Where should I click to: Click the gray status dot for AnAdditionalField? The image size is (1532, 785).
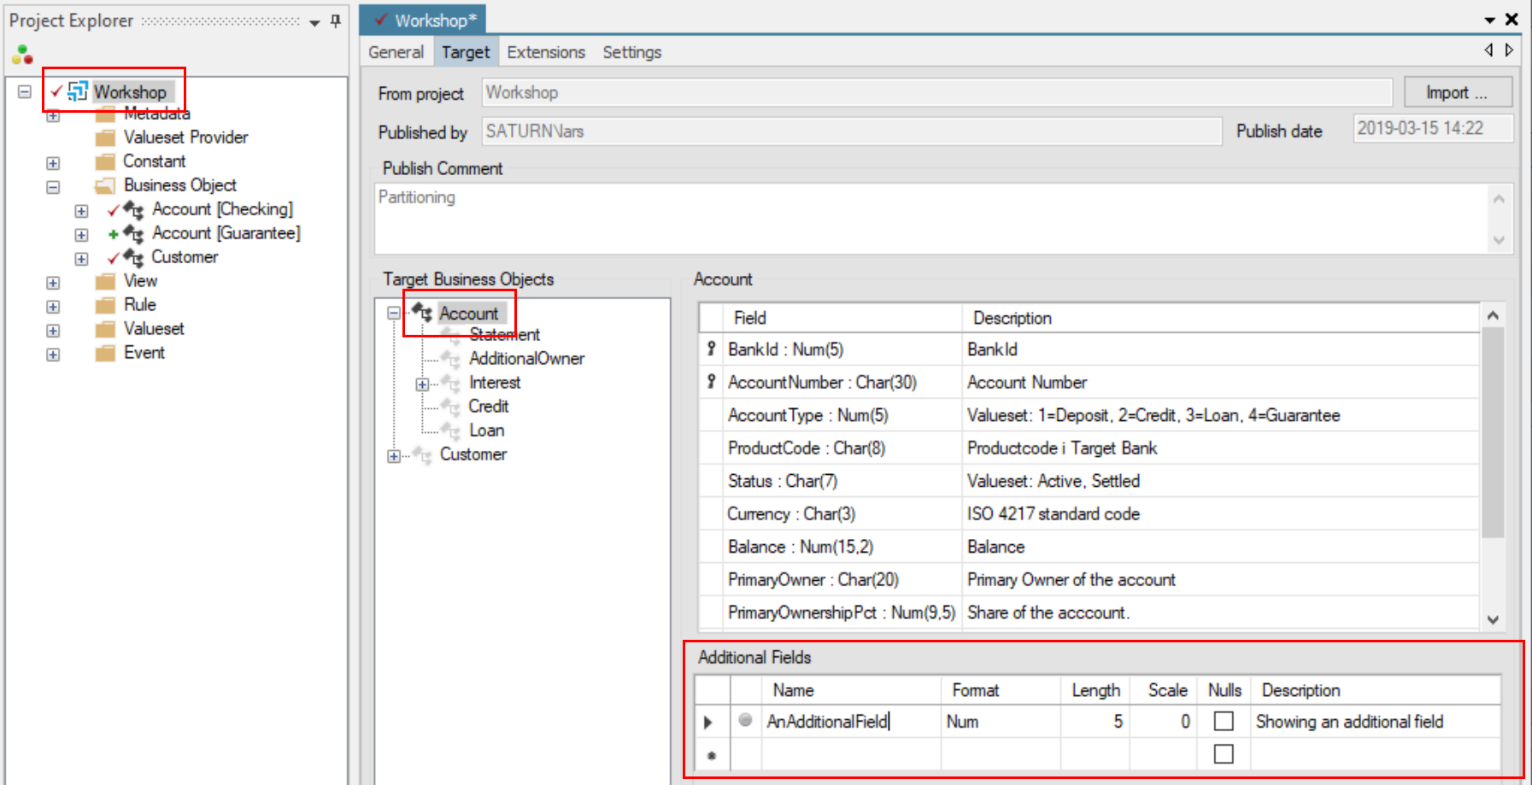pyautogui.click(x=745, y=721)
